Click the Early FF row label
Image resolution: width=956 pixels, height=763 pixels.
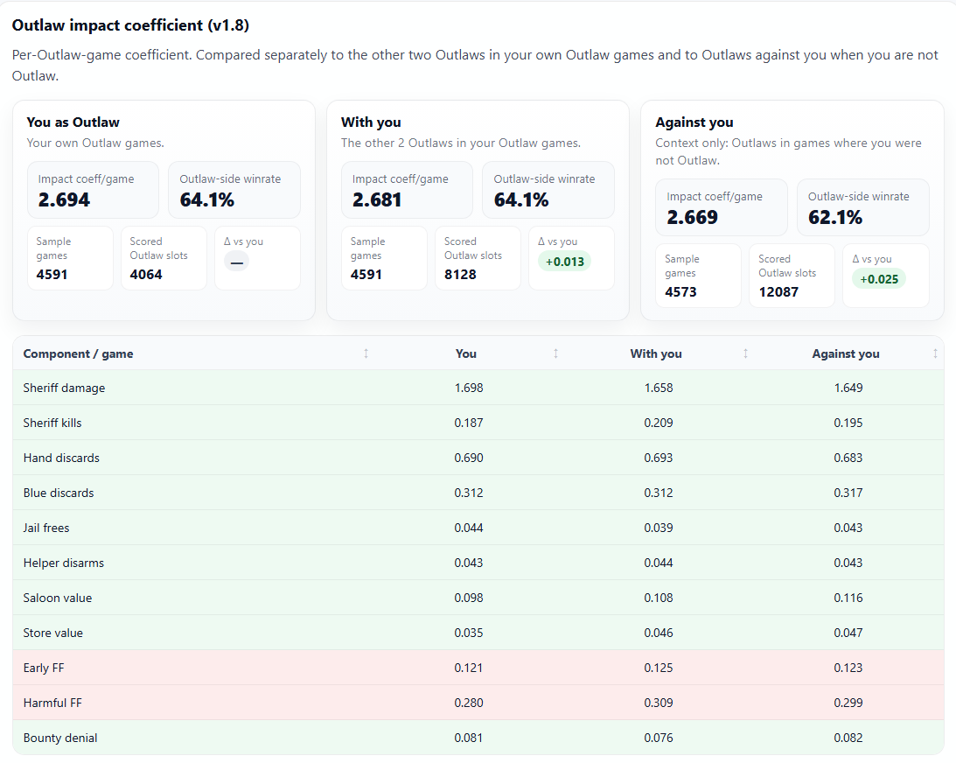tap(43, 668)
